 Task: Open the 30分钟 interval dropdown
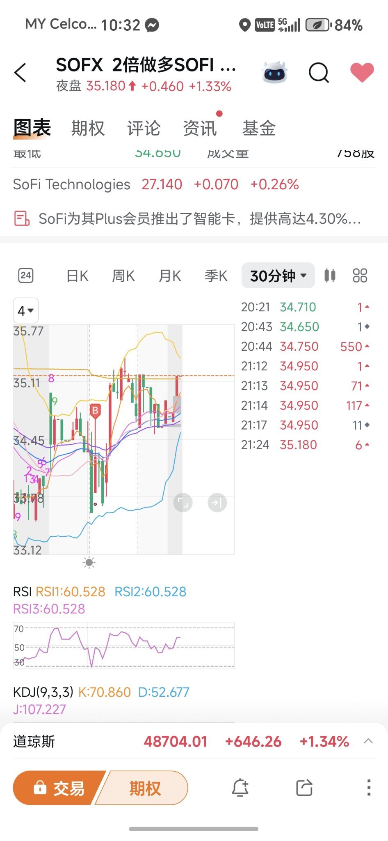[x=278, y=276]
